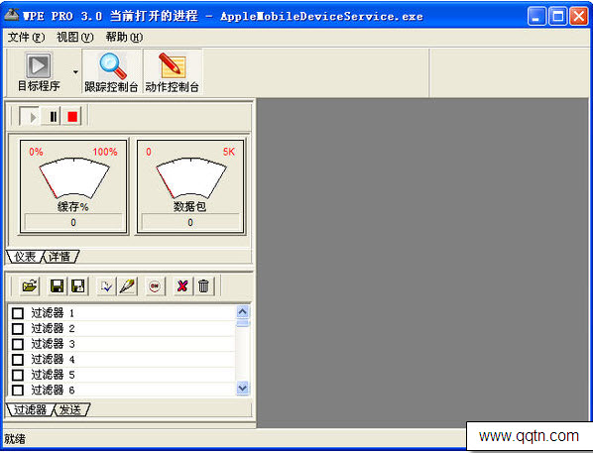Viewport: 593px width, 453px height.
Task: Delete filter with the red X icon
Action: [182, 285]
